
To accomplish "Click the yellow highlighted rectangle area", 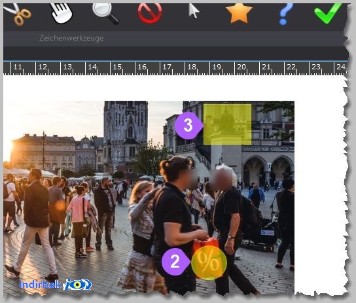I will coord(227,124).
